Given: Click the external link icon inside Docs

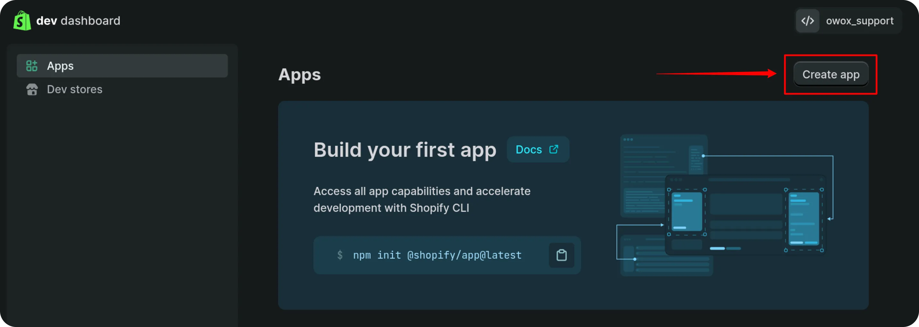Looking at the screenshot, I should [x=553, y=149].
